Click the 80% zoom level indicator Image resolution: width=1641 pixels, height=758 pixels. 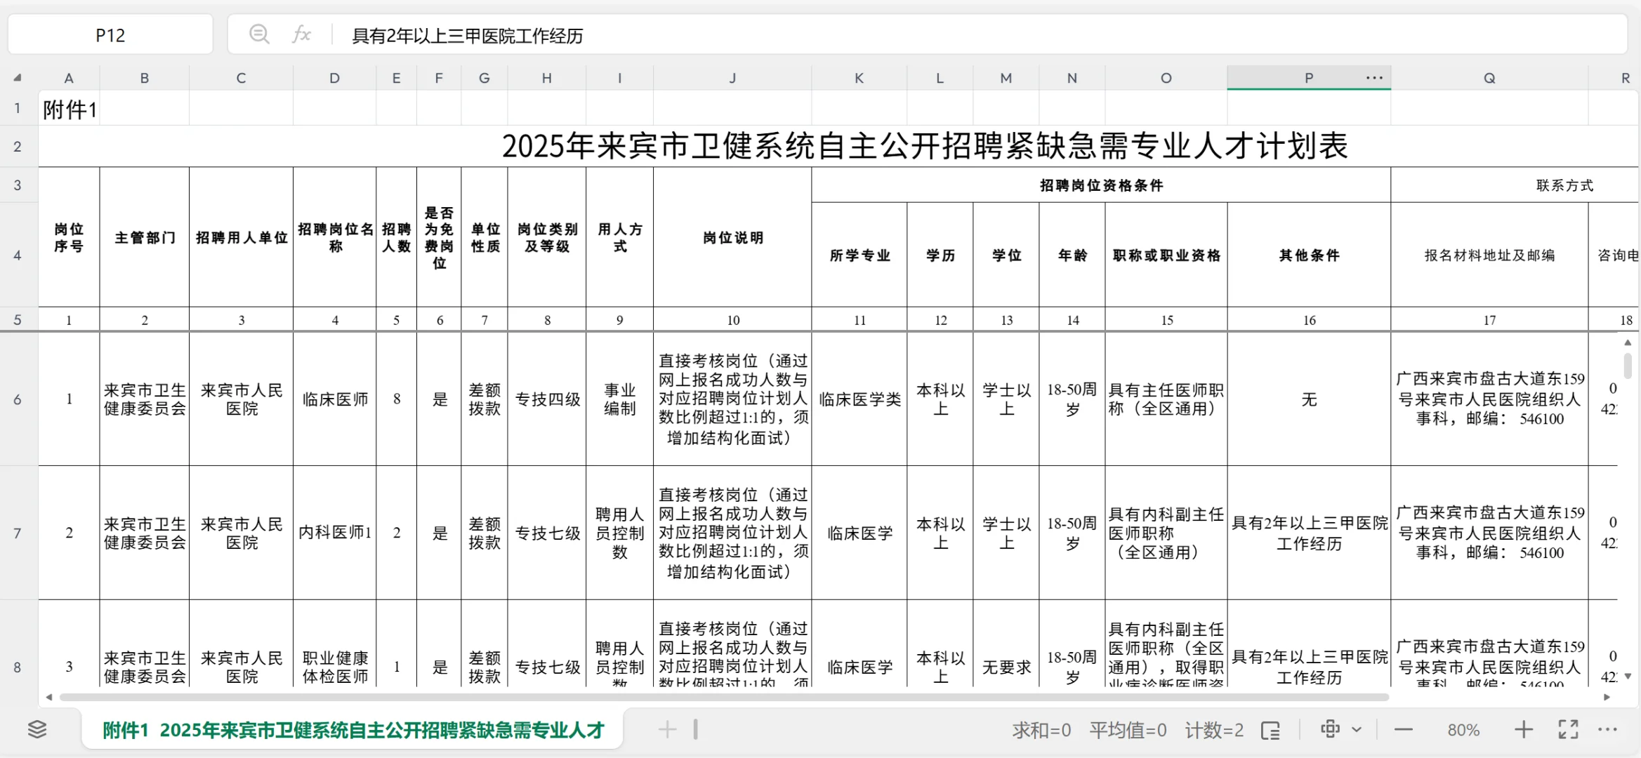pos(1463,730)
